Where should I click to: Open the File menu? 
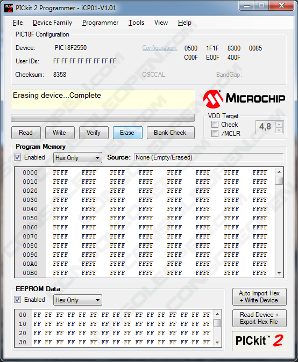pos(18,23)
